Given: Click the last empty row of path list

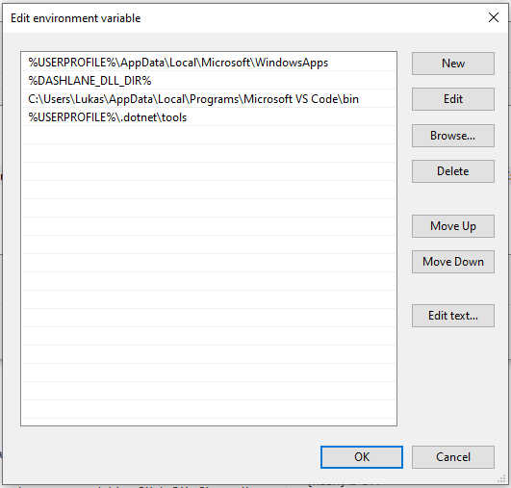Looking at the screenshot, I should [209, 409].
